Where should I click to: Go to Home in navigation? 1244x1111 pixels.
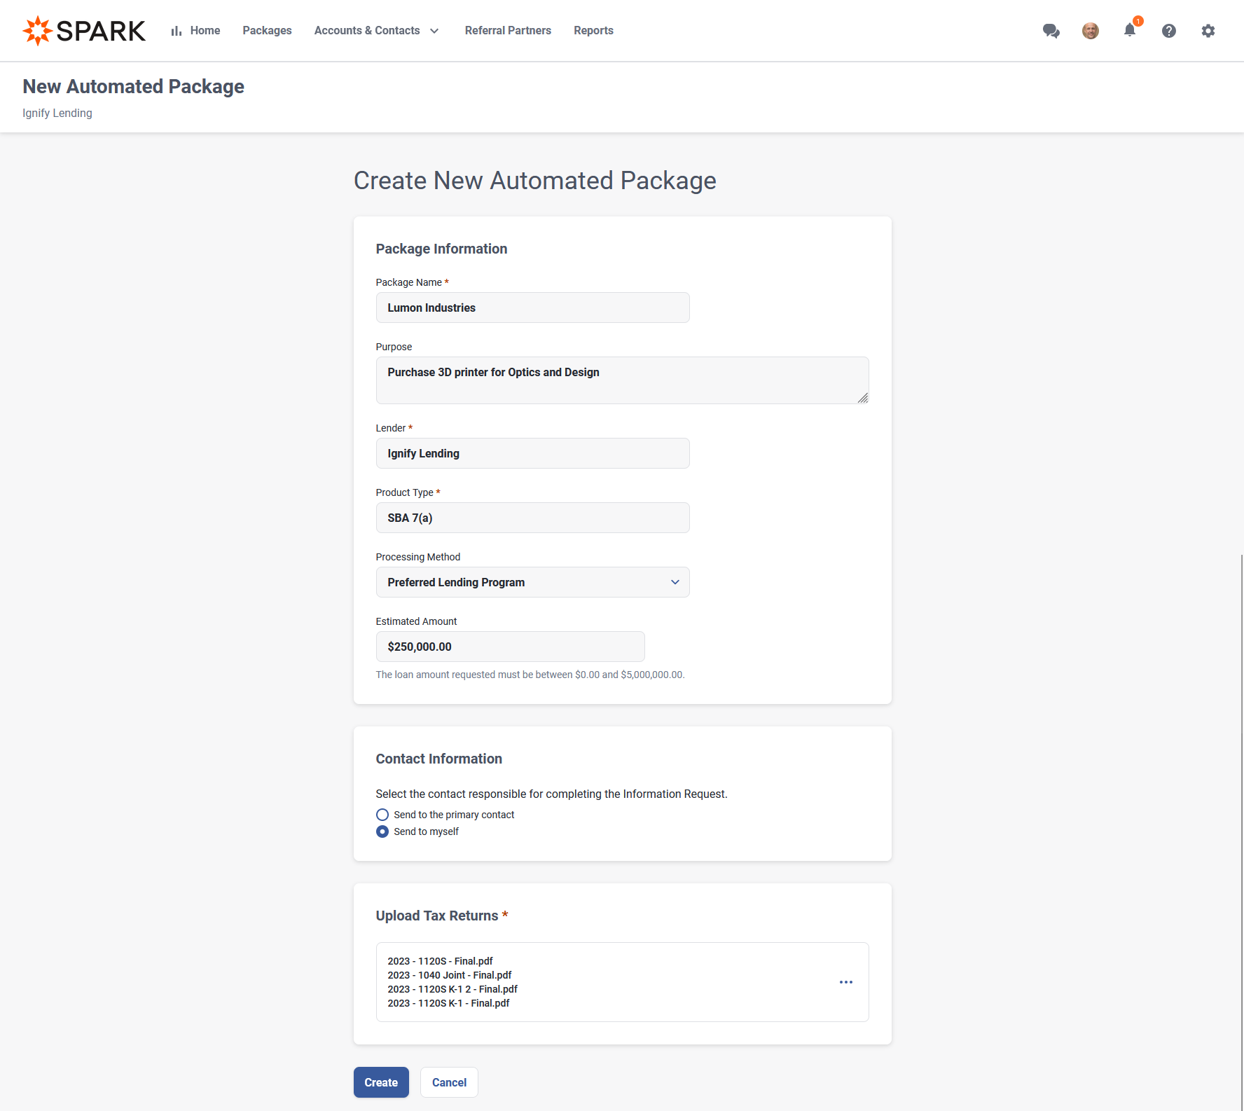[205, 31]
